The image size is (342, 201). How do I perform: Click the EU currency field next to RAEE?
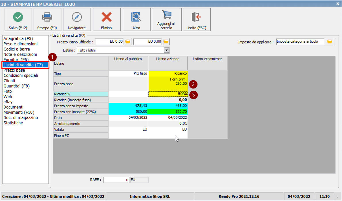pyautogui.click(x=139, y=180)
